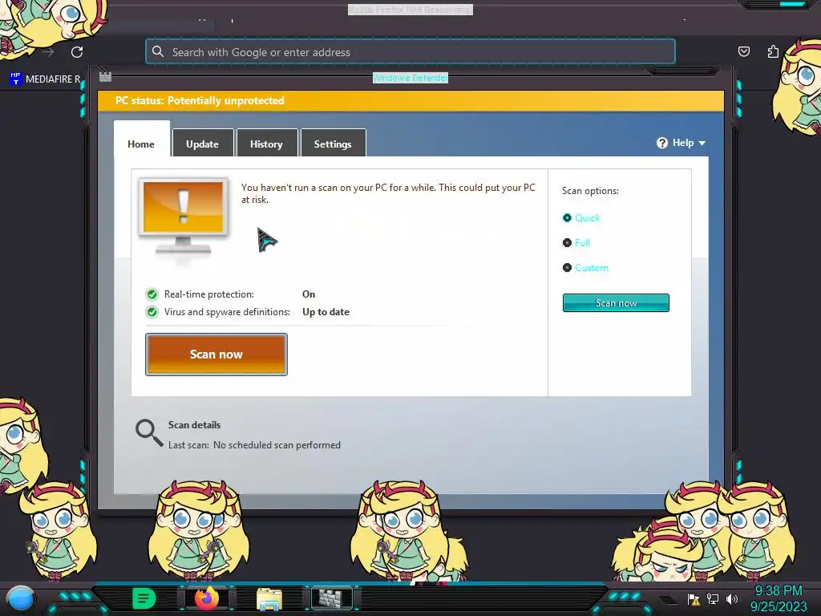Open the History tab
This screenshot has width=821, height=616.
[x=266, y=143]
